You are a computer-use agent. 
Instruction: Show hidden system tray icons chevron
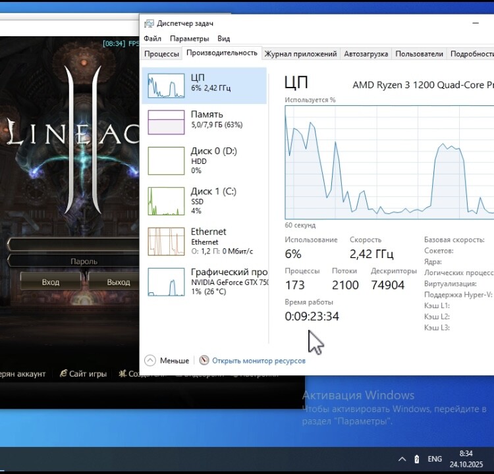pos(402,459)
